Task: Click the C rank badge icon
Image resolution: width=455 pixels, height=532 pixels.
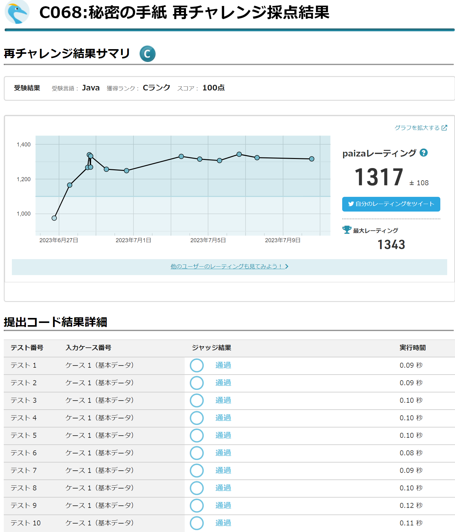Action: (147, 54)
